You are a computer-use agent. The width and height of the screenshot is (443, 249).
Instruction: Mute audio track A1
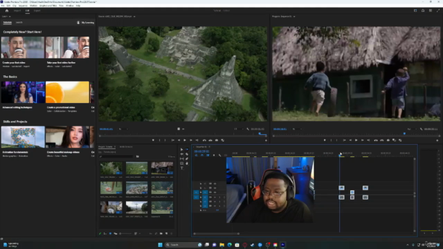click(215, 197)
